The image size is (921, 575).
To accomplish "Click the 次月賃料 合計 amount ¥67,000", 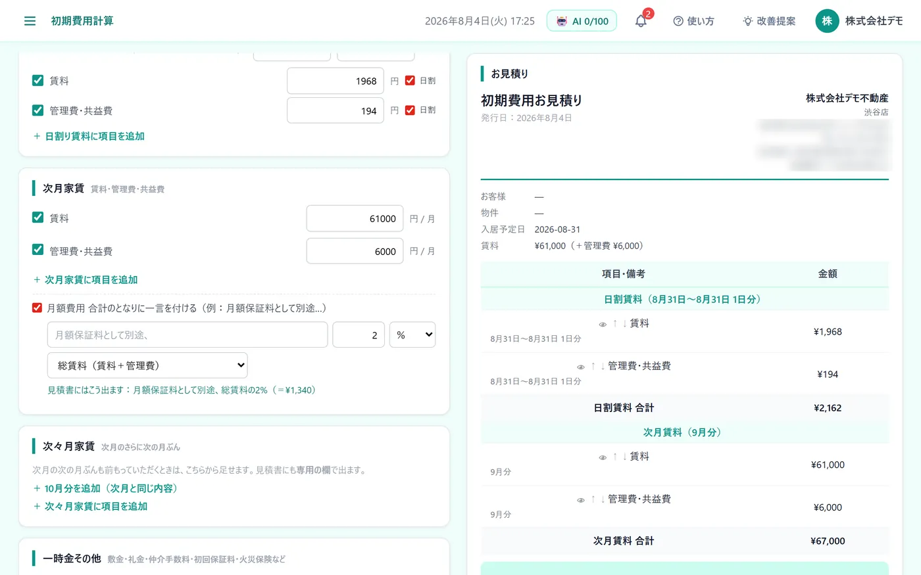I will pos(828,541).
